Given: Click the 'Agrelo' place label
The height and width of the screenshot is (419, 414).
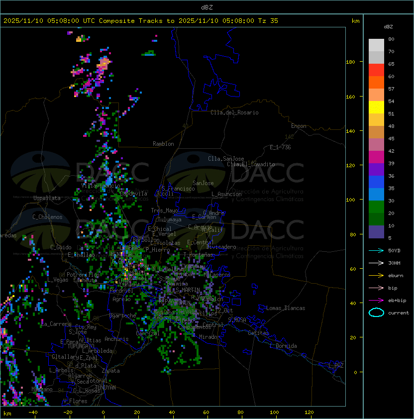Looking at the screenshot, I should [x=121, y=299].
